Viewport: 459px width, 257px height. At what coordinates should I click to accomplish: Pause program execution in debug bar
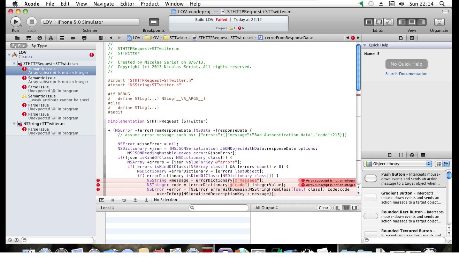[x=113, y=200]
